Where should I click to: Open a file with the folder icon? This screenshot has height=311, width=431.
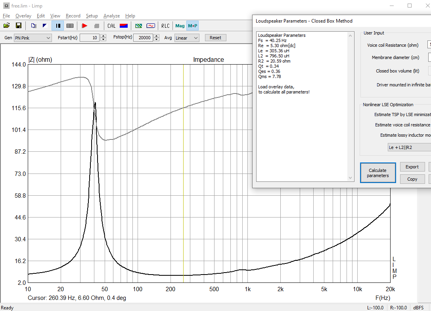pos(7,26)
